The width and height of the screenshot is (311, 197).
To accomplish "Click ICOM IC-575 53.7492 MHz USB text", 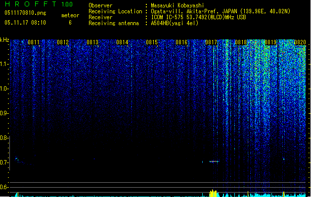I will (198, 17).
